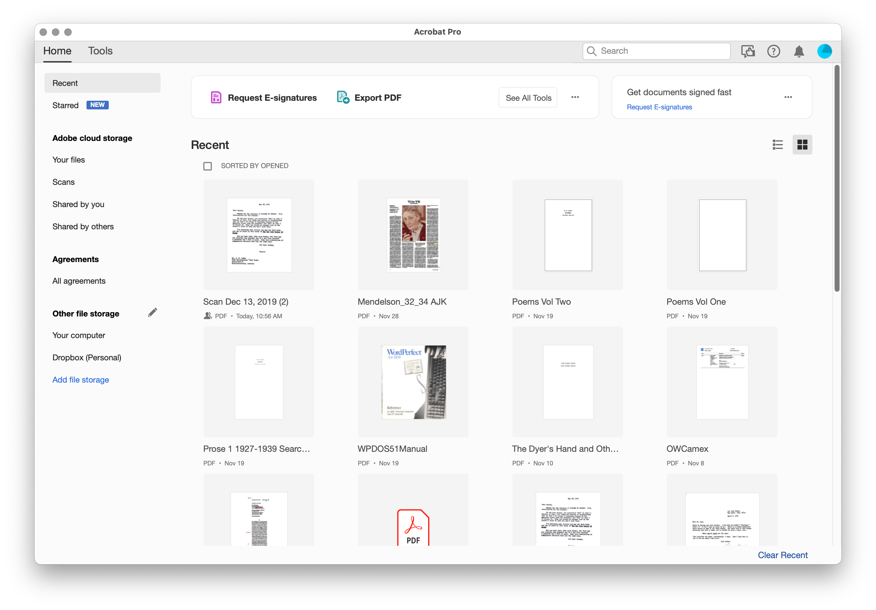Screen dimensions: 876x610
Task: Open Scans in the sidebar
Action: click(x=64, y=182)
